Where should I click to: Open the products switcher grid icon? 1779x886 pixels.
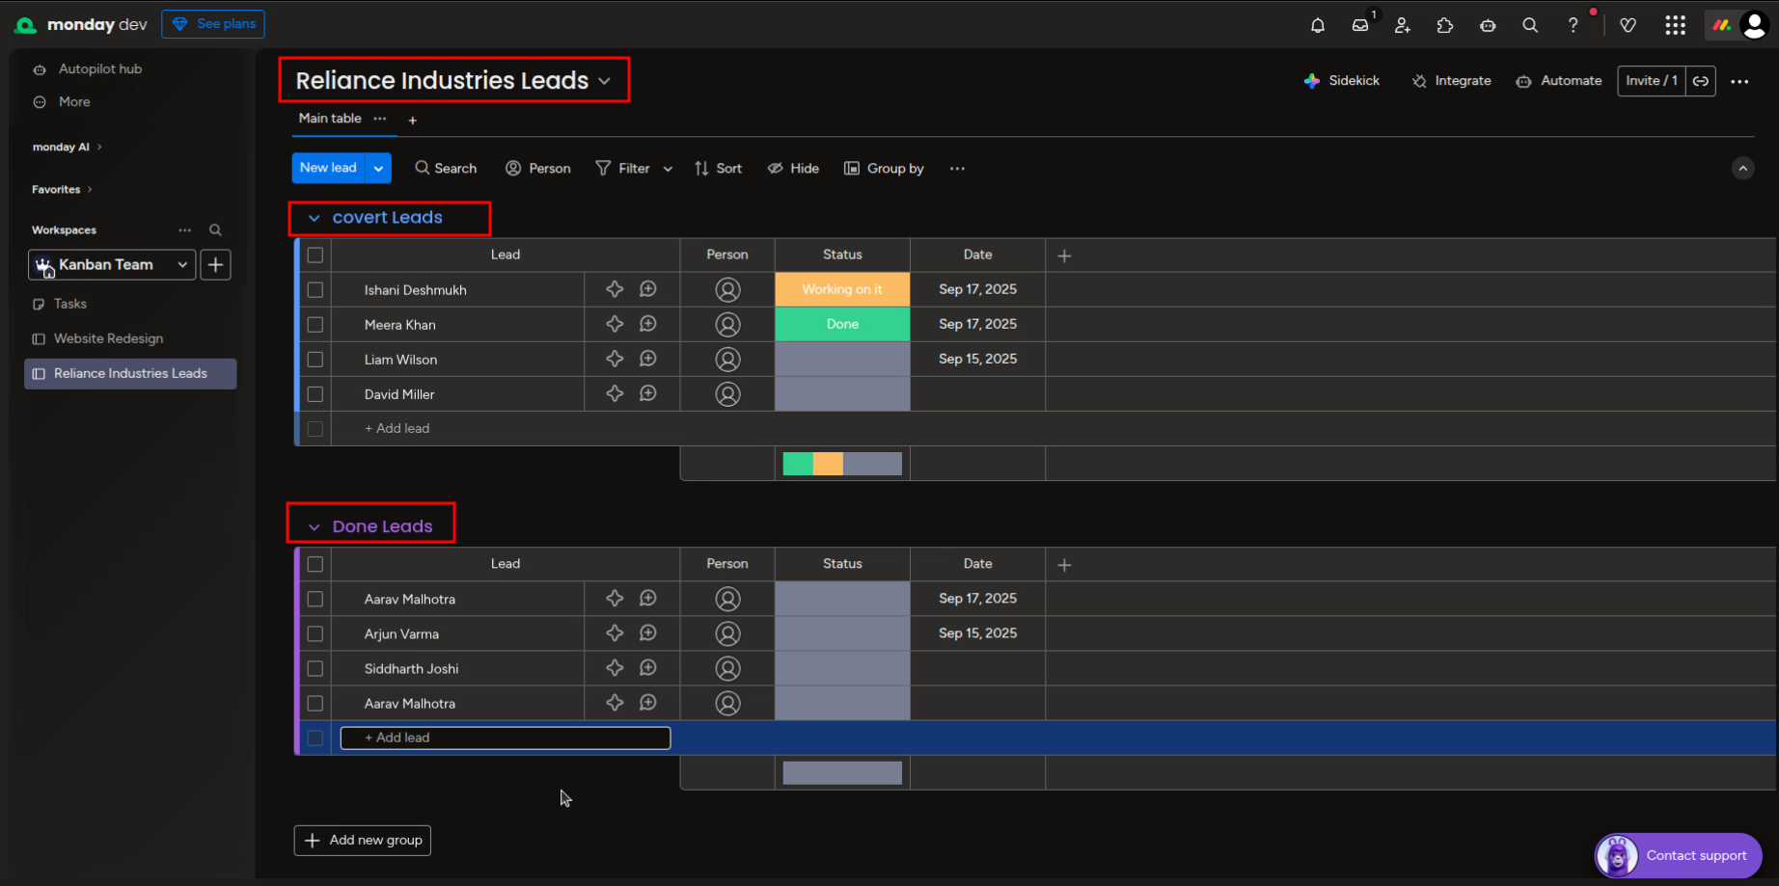[x=1676, y=25]
